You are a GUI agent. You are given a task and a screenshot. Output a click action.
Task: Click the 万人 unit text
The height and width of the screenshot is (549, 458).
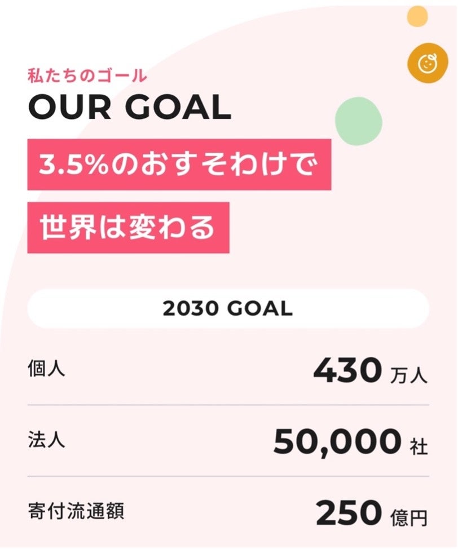(408, 375)
